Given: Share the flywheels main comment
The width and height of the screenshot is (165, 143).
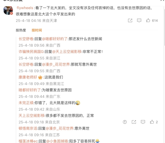Looking at the screenshot, I should coord(130,20).
